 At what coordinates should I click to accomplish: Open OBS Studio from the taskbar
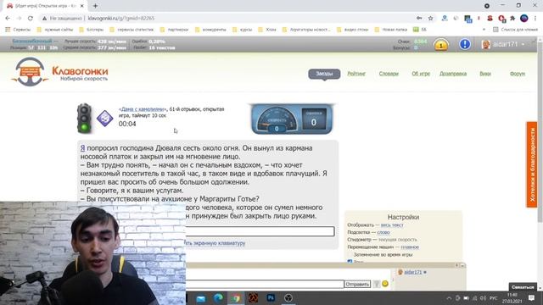click(x=288, y=297)
